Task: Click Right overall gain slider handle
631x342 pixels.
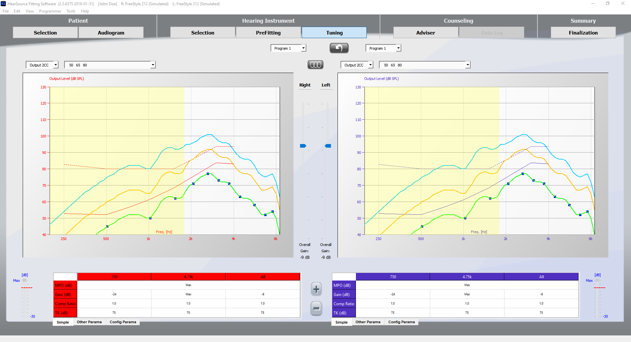Action: point(303,146)
